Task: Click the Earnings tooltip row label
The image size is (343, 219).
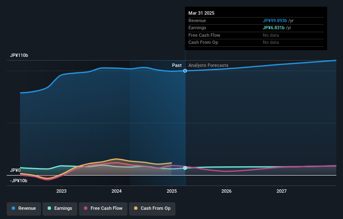Action: pos(197,28)
